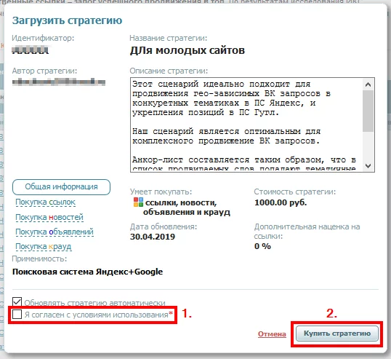The image size is (391, 359).
Task: Click the 'Название стратегии:' label
Action: click(169, 38)
